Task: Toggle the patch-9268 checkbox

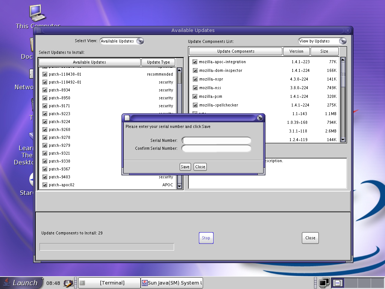Action: click(x=45, y=129)
